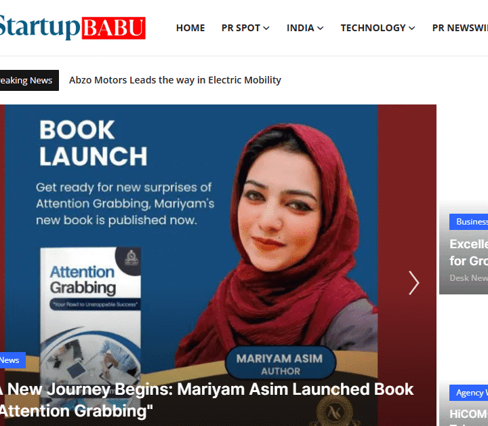The image size is (488, 426).
Task: Open the HOME menu item
Action: 190,28
